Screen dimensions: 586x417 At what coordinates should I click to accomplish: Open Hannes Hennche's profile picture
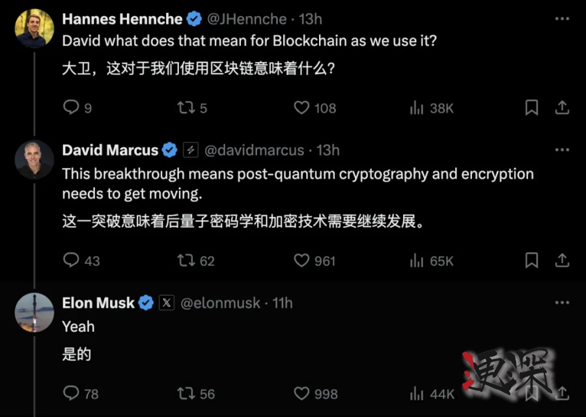(x=35, y=29)
